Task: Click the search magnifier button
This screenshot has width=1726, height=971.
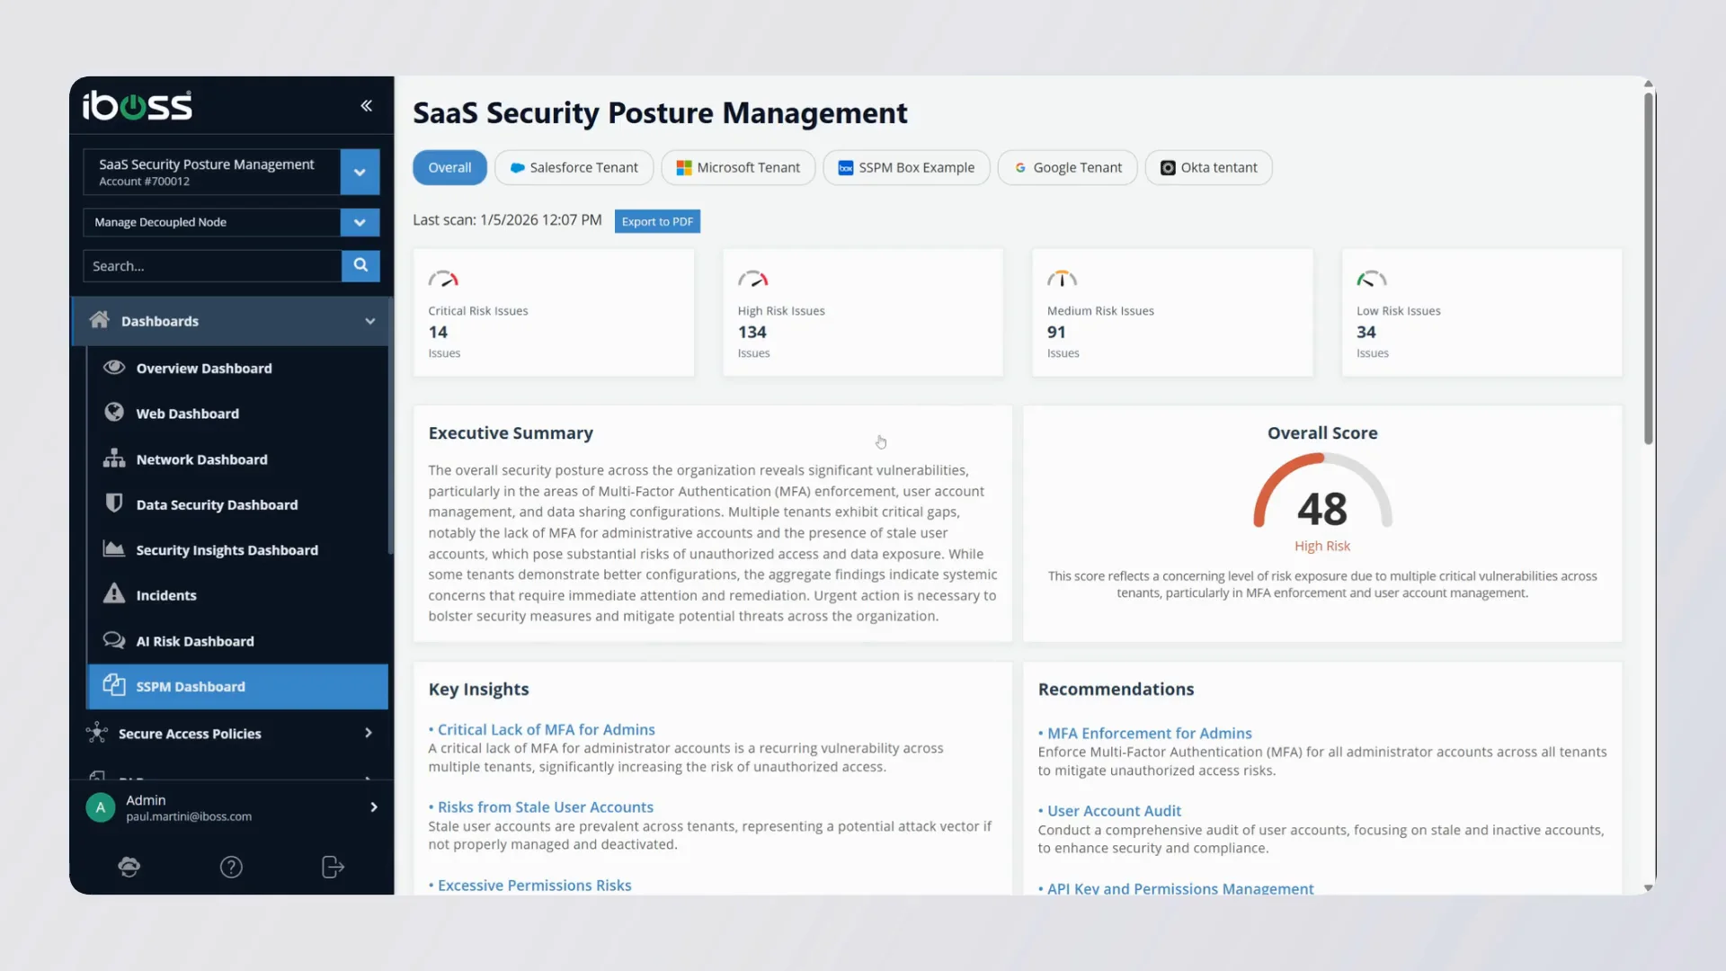Action: [360, 265]
